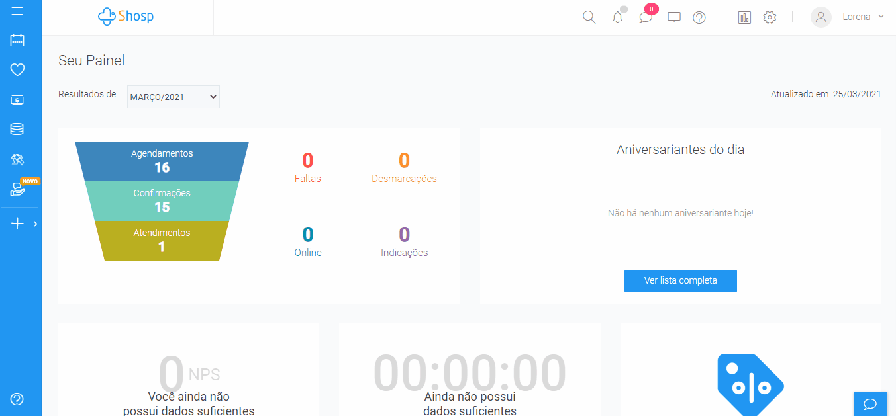Open the chat widget button
Image resolution: width=896 pixels, height=416 pixels.
870,403
